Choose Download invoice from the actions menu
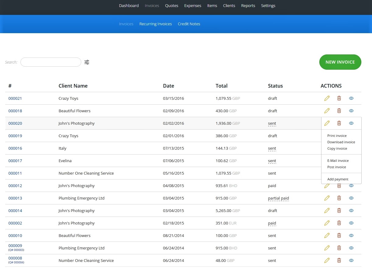372x268 pixels. [x=341, y=142]
